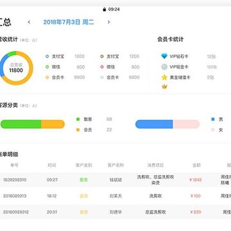The width and height of the screenshot is (231, 231).
Task: Click the 黄金储值卡 label
Action: pos(180,78)
